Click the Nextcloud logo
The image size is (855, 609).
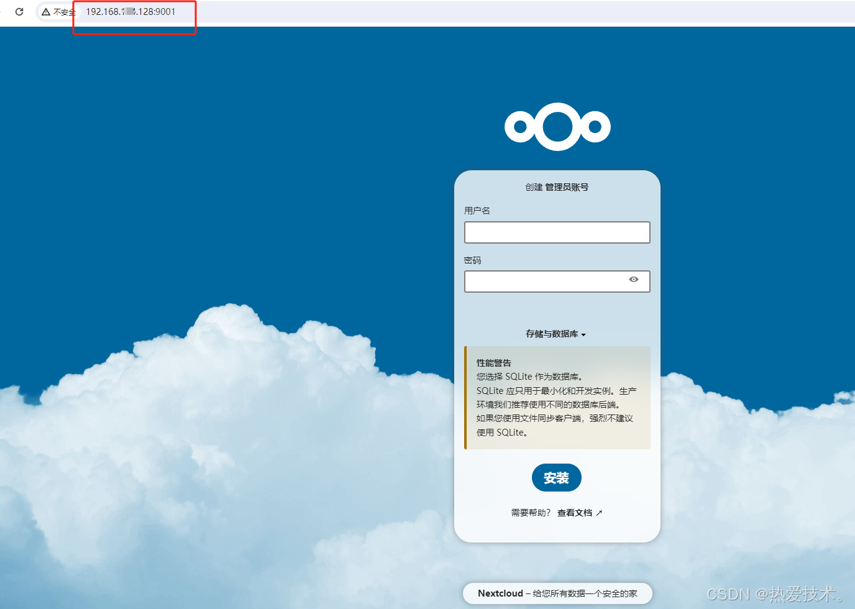pyautogui.click(x=557, y=127)
